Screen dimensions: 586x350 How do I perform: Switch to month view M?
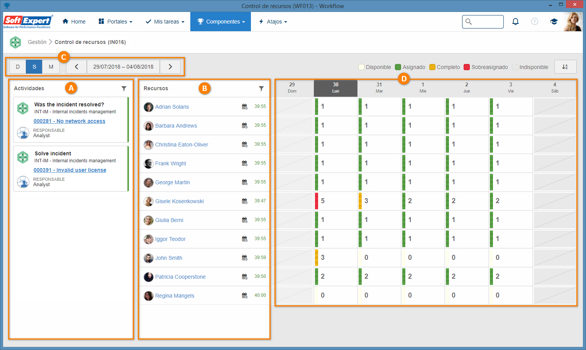click(x=51, y=67)
